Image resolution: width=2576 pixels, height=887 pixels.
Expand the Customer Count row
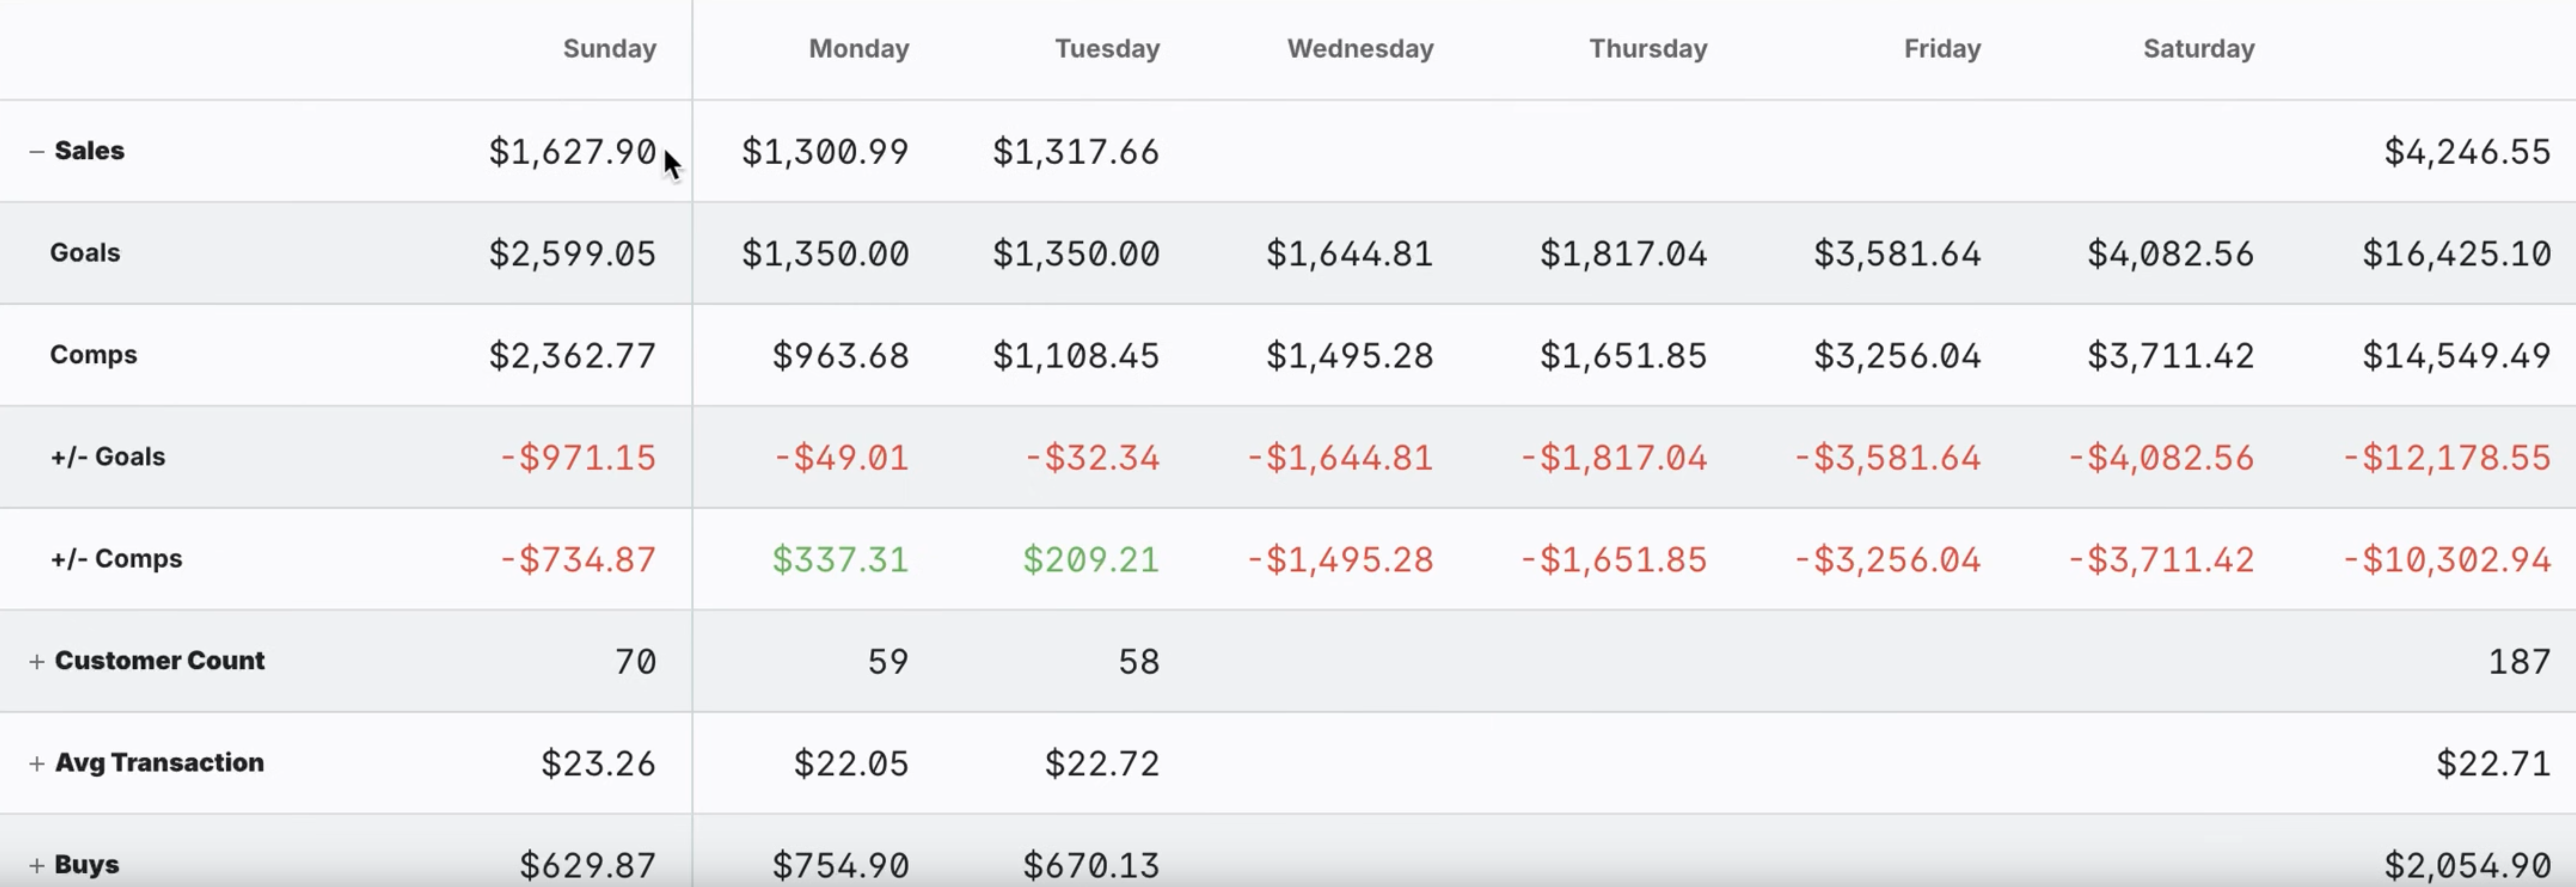point(37,662)
